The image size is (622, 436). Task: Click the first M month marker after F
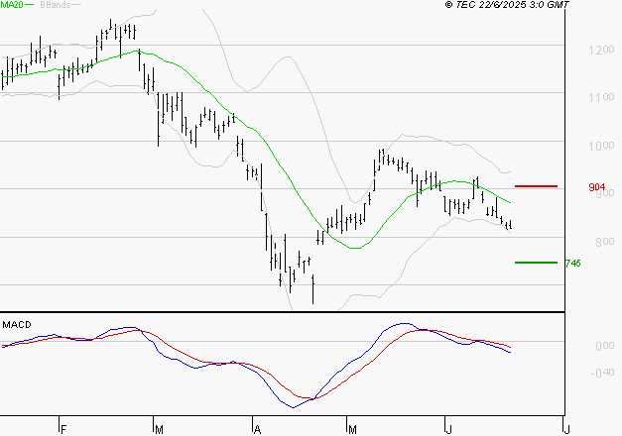pos(159,430)
